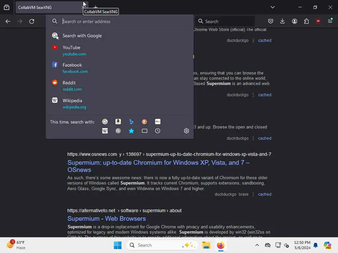The width and height of the screenshot is (338, 253).
Task: Show hidden system tray icons
Action: (x=257, y=245)
